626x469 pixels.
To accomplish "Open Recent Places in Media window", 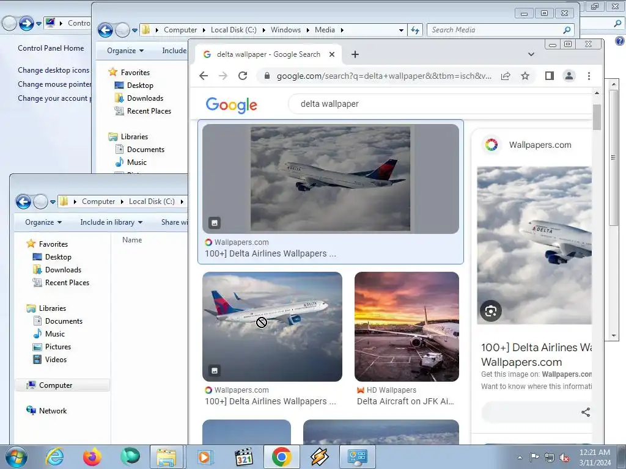I will 149,111.
